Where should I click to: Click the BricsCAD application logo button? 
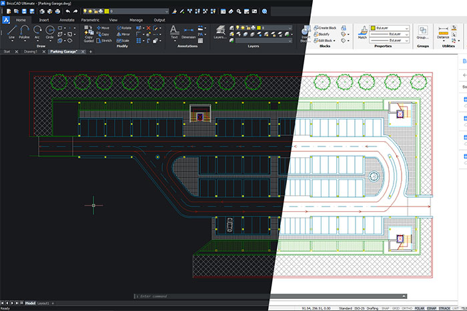click(x=6, y=20)
